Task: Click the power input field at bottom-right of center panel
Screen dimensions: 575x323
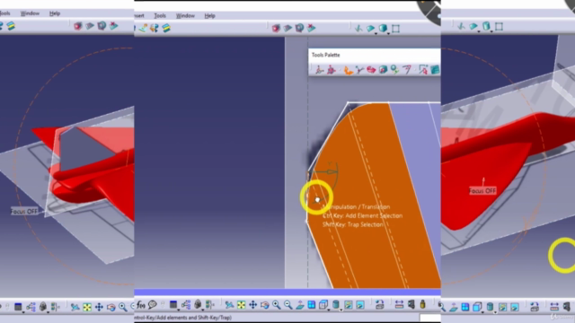Action: 430,318
